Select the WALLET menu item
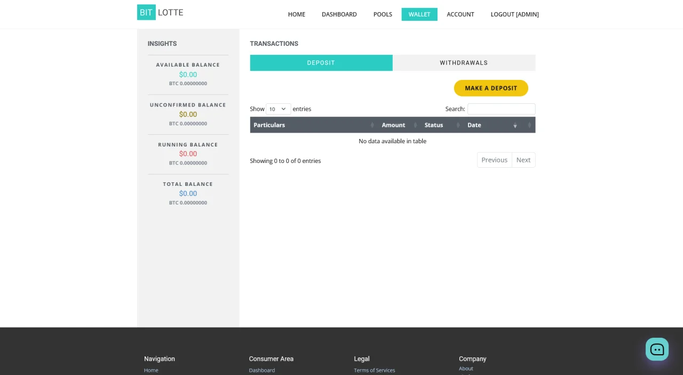 (x=419, y=14)
